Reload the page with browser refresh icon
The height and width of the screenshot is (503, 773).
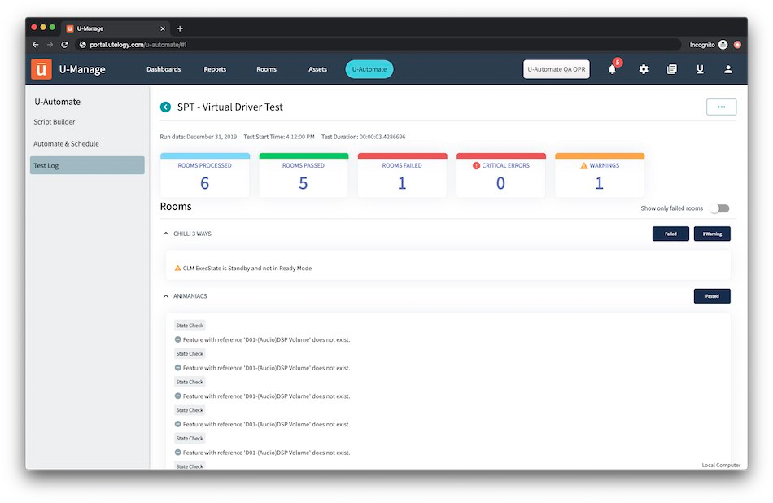pos(65,45)
